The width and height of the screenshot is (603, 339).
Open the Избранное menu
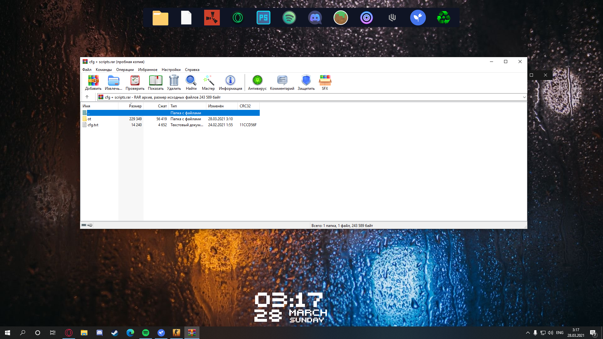coord(148,70)
